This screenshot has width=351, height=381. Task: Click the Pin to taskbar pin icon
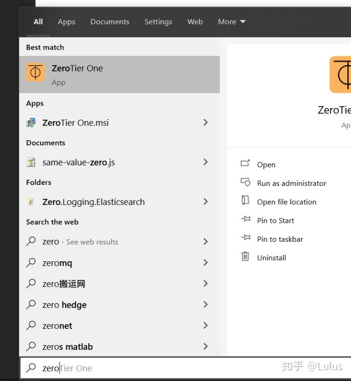click(246, 237)
